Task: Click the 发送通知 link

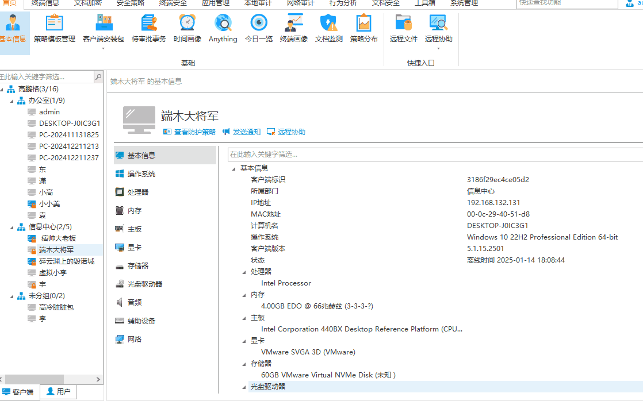Action: [x=242, y=132]
